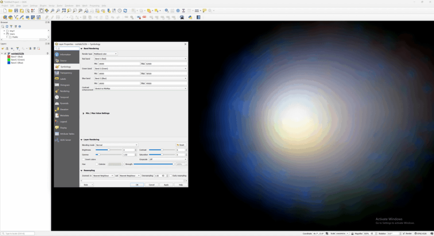The image size is (434, 236).
Task: Click the Refresh icon in Browser panel
Action: tap(7, 27)
